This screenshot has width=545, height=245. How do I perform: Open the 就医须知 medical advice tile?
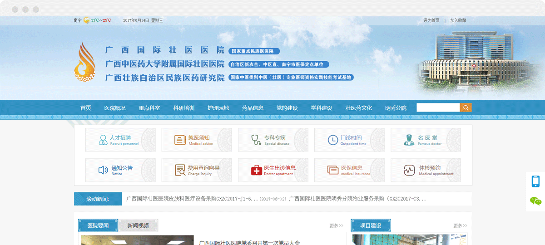[197, 140]
